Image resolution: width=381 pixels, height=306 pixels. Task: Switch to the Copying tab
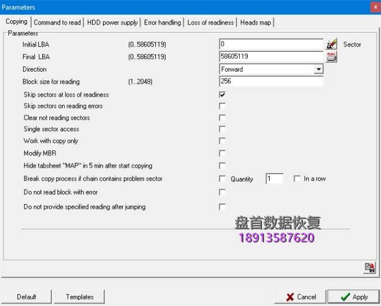point(16,21)
